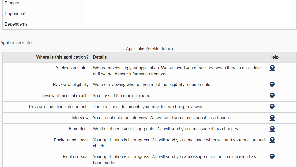Click the 'Where is this application?' column header
The image size is (297, 167).
click(x=62, y=57)
